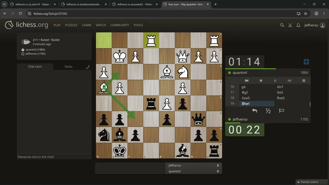Open the WATCH menu

pyautogui.click(x=101, y=25)
